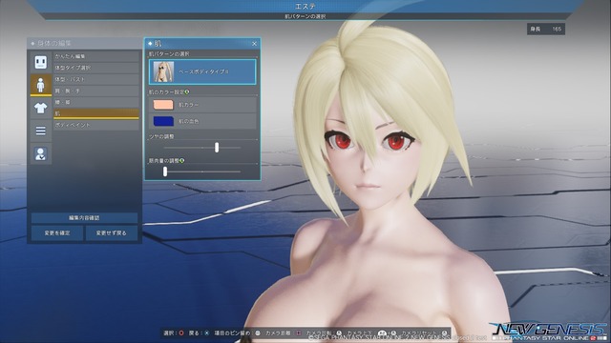Viewport: 611px width, 343px height.
Task: Open 体型・バスト menu entry
Action: coord(96,79)
